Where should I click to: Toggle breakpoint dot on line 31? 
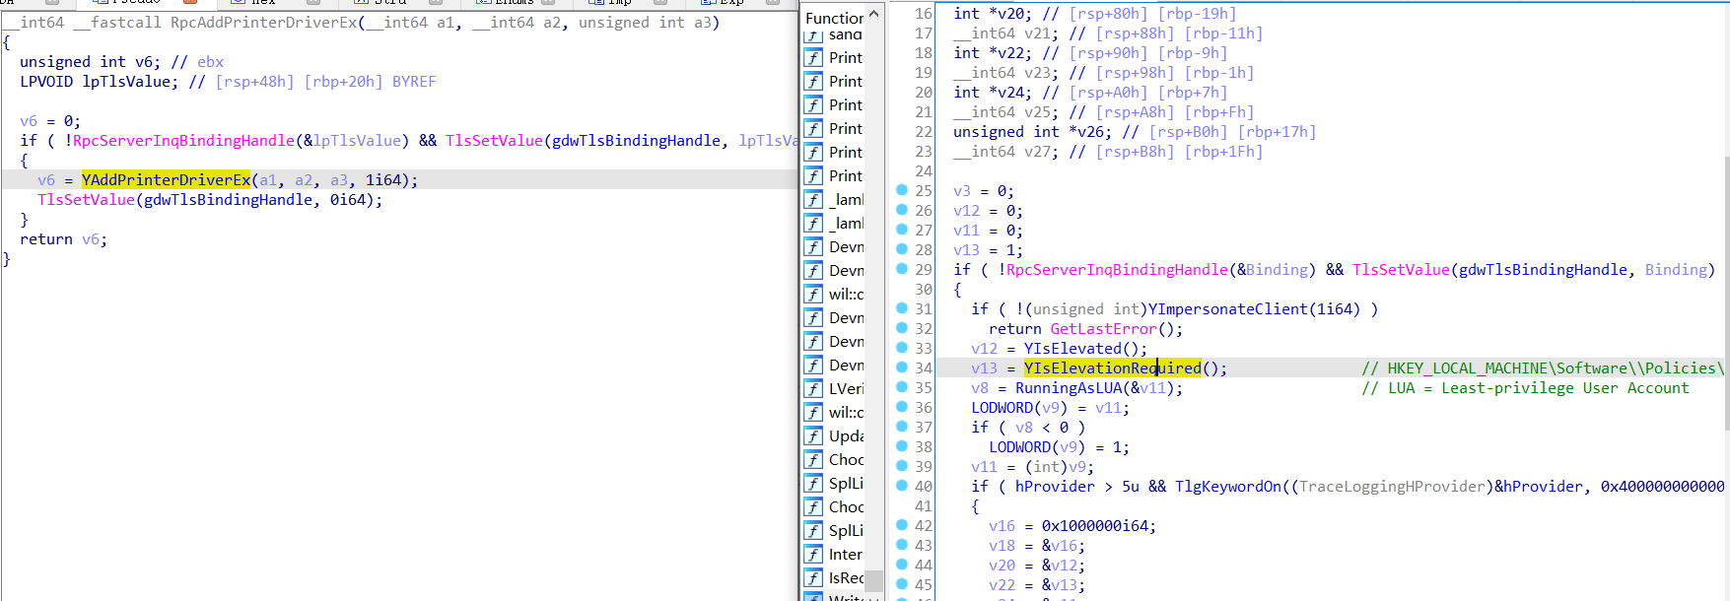tap(901, 308)
